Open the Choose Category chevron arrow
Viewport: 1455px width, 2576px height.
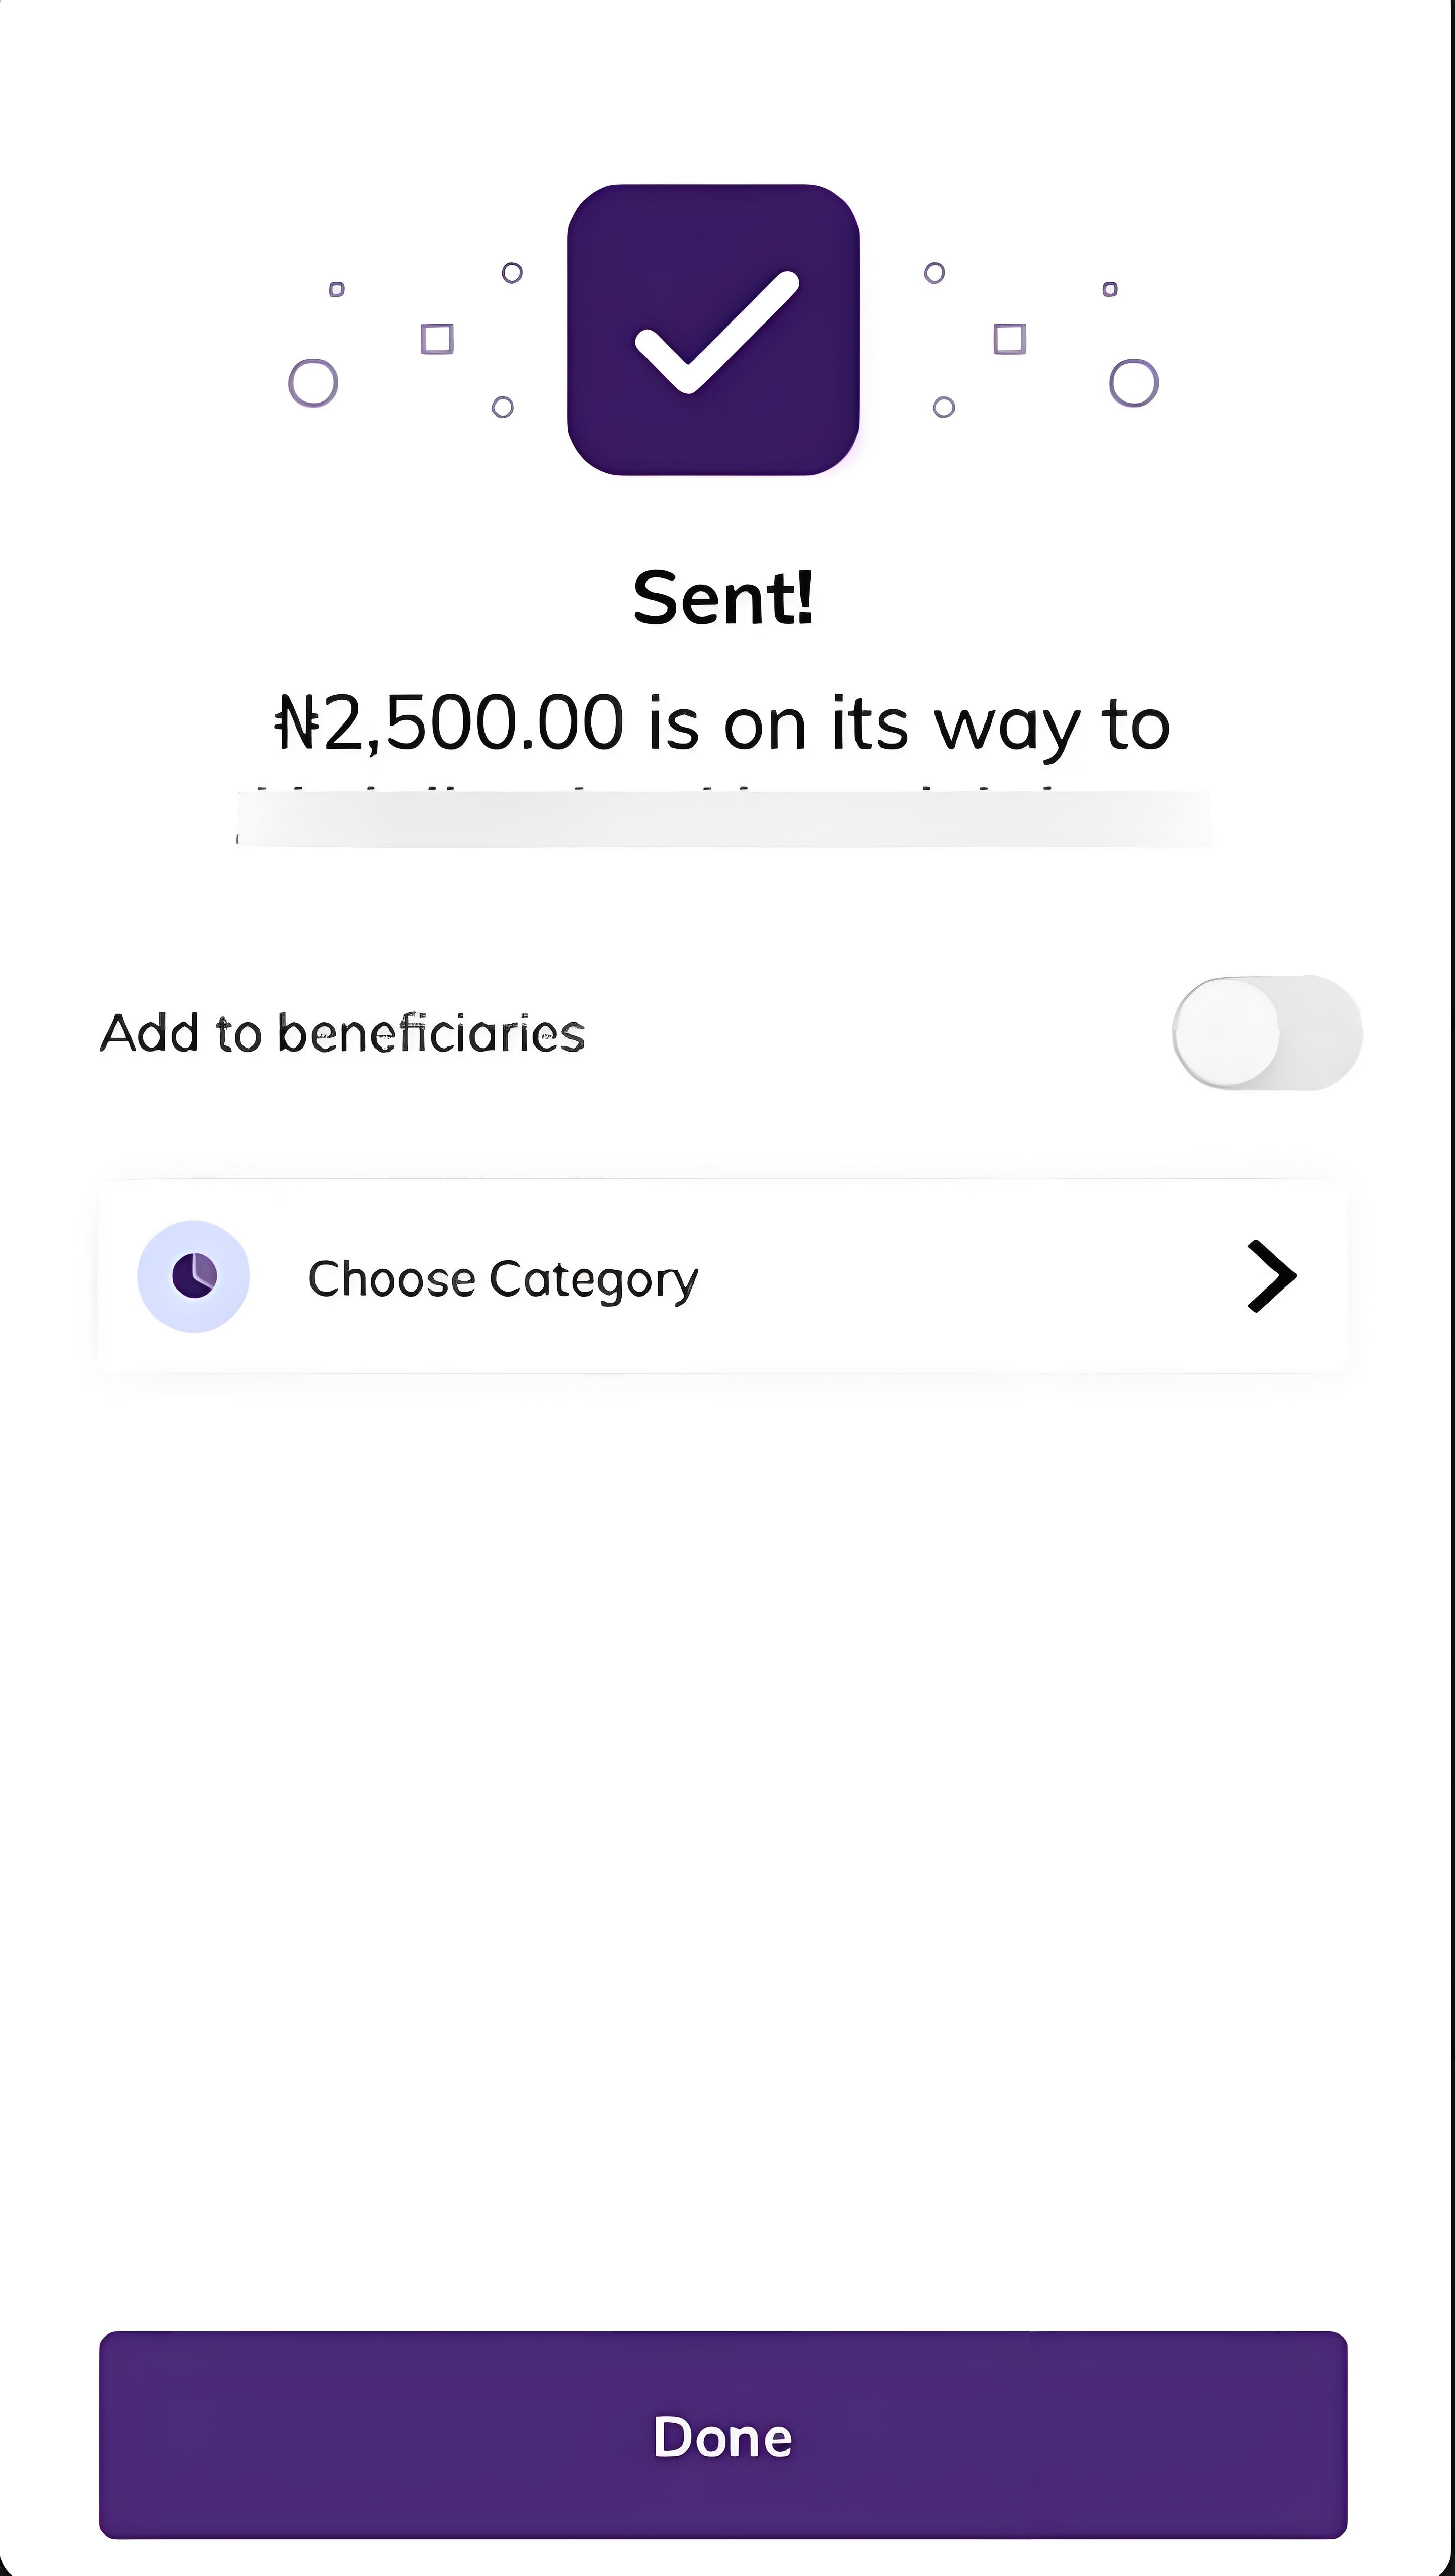(x=1271, y=1276)
